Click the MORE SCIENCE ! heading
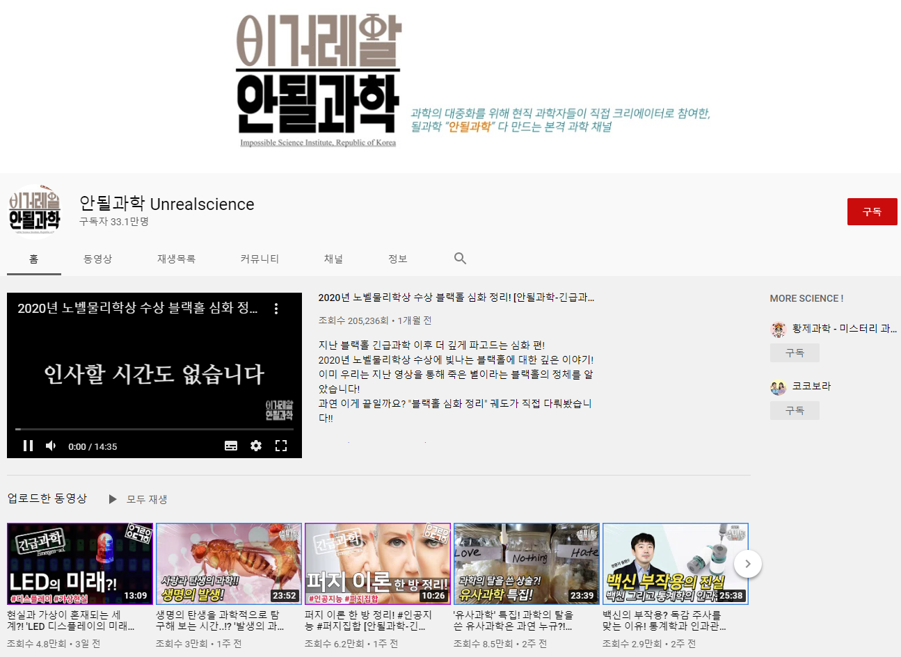The width and height of the screenshot is (901, 657). click(806, 298)
